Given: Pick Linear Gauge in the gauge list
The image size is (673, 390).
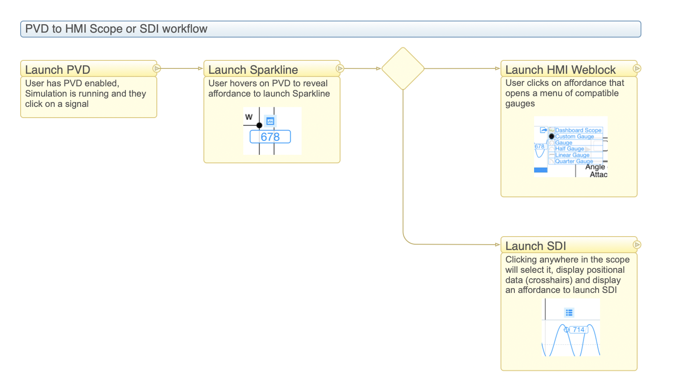Looking at the screenshot, I should [572, 155].
